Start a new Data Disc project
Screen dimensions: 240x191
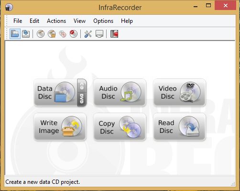[56, 92]
